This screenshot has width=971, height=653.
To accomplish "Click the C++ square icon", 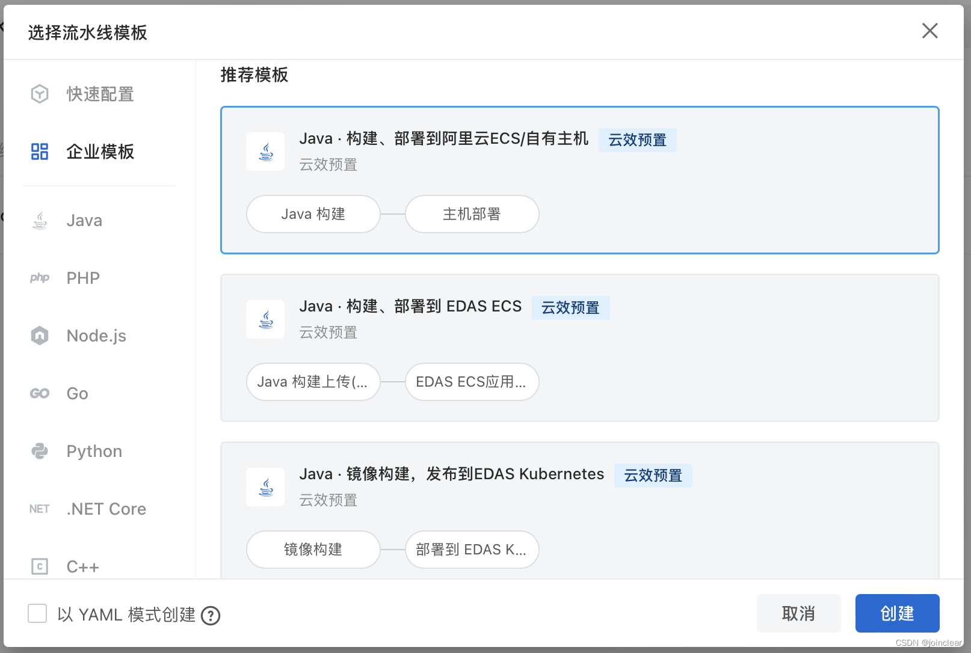I will [40, 566].
